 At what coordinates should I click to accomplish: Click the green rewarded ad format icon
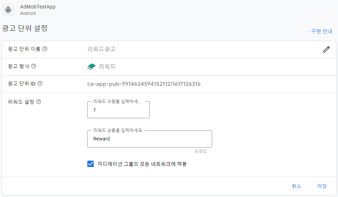92,66
